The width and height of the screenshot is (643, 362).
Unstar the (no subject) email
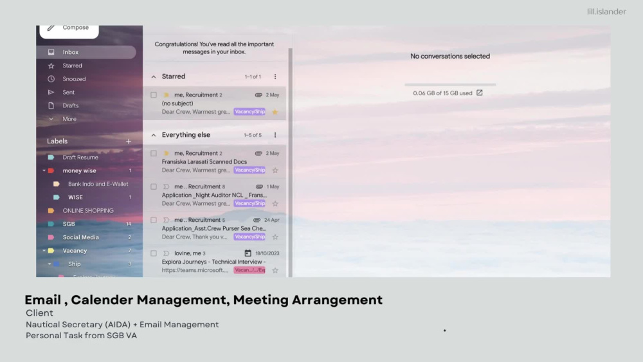point(275,111)
